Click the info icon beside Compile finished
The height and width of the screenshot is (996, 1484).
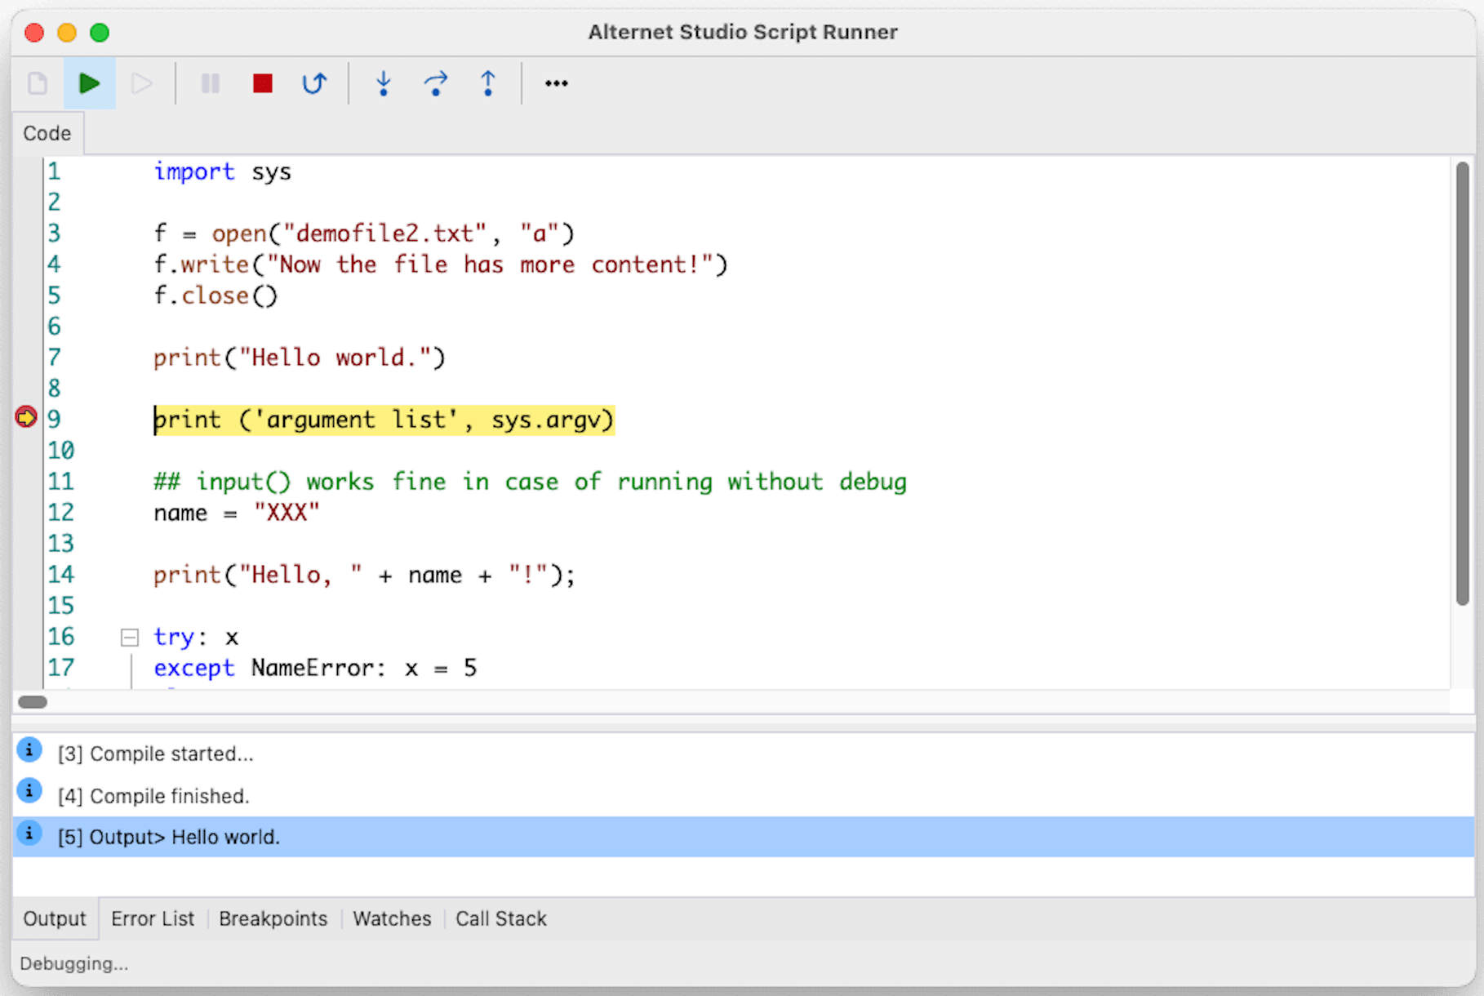[x=29, y=790]
